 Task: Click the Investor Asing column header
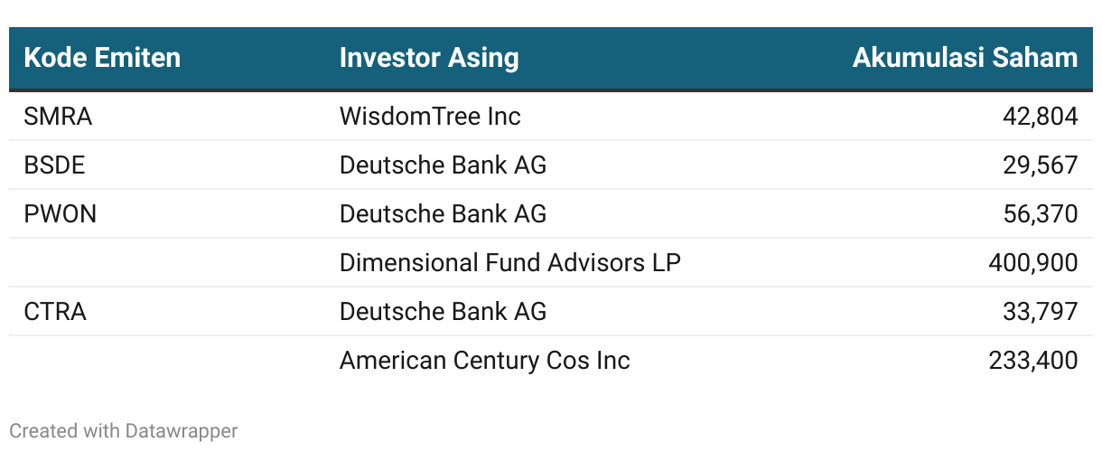[429, 58]
